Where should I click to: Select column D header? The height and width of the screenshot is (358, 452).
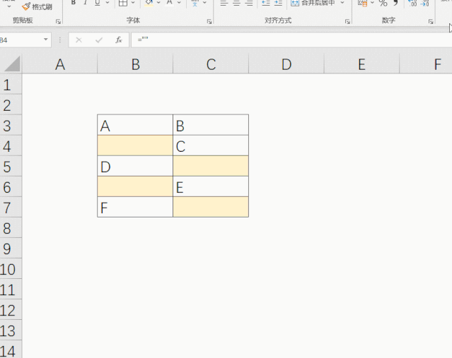[286, 64]
